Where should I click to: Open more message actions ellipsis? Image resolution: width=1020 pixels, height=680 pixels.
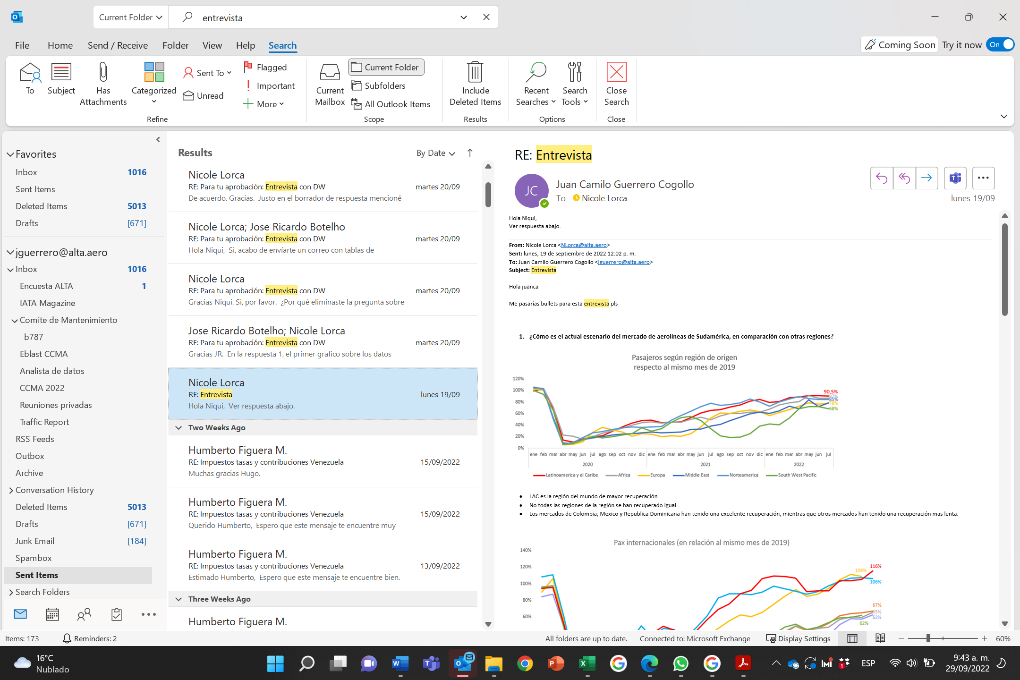[983, 178]
